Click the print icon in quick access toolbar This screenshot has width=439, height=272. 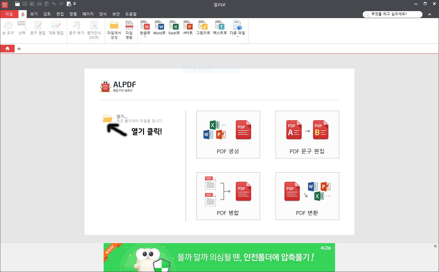tap(39, 4)
